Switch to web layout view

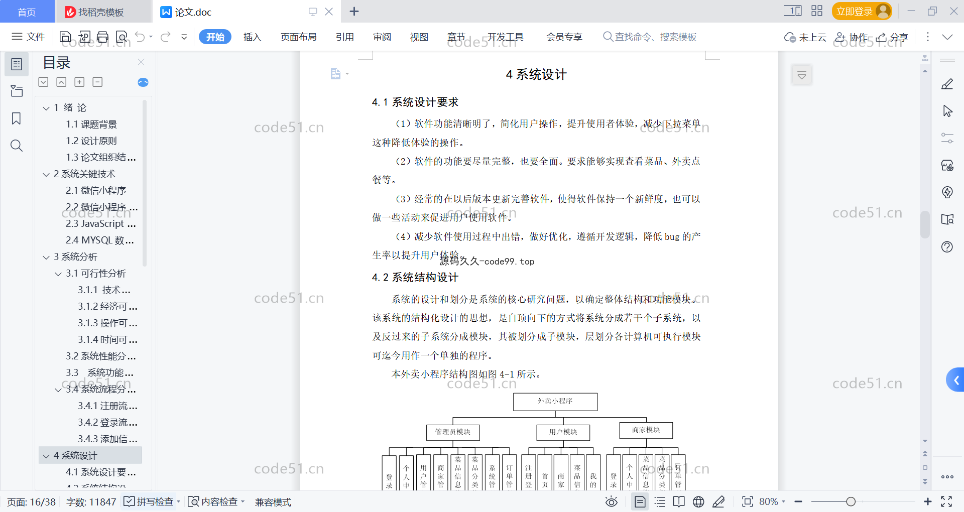pyautogui.click(x=698, y=501)
